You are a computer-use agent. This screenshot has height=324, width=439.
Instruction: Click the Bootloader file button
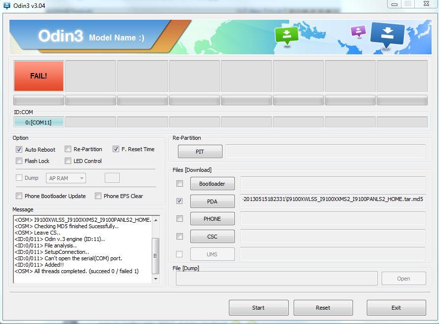(x=212, y=184)
